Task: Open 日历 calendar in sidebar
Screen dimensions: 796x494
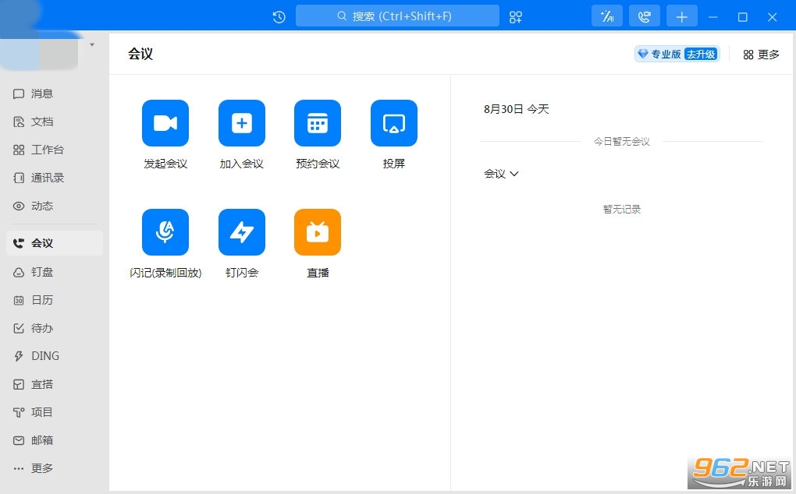Action: [55, 300]
